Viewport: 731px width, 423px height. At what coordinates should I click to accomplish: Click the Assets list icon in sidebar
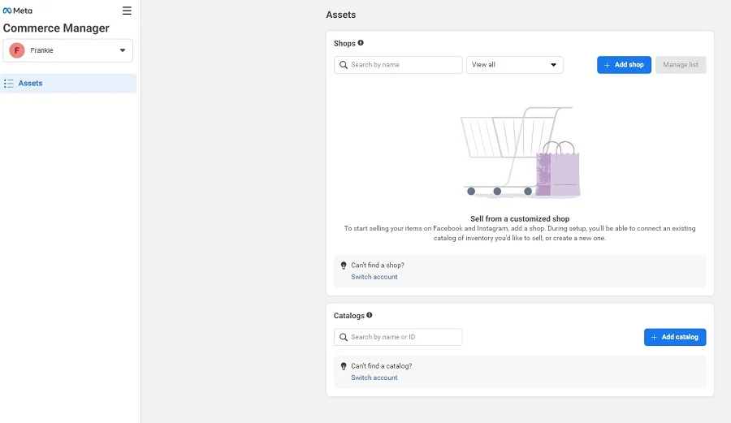click(9, 84)
